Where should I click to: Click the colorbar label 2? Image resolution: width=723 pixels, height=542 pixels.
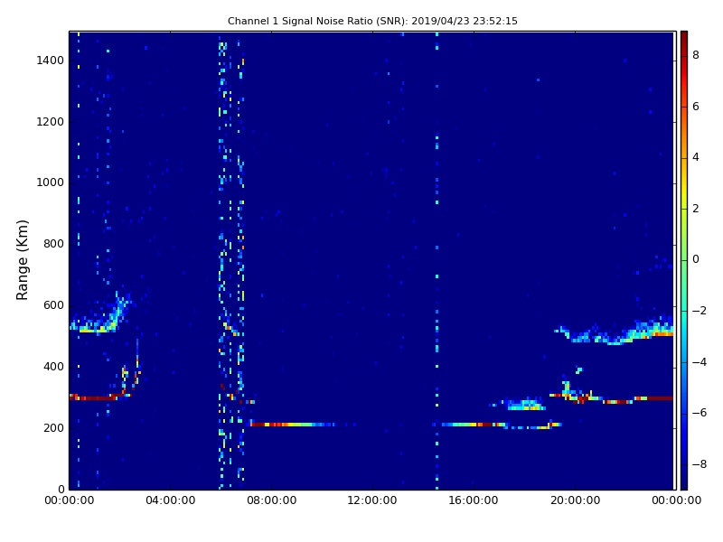pyautogui.click(x=696, y=209)
